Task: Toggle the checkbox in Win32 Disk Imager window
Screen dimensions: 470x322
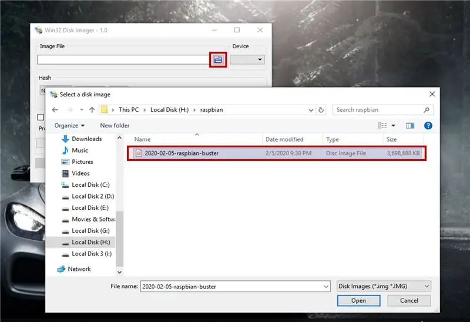Action: [41, 118]
